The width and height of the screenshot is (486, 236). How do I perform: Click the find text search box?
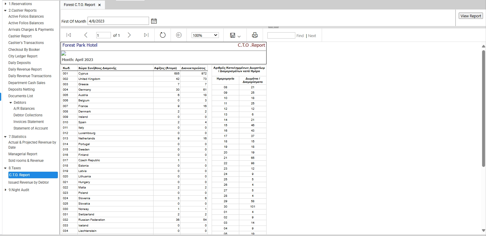281,35
